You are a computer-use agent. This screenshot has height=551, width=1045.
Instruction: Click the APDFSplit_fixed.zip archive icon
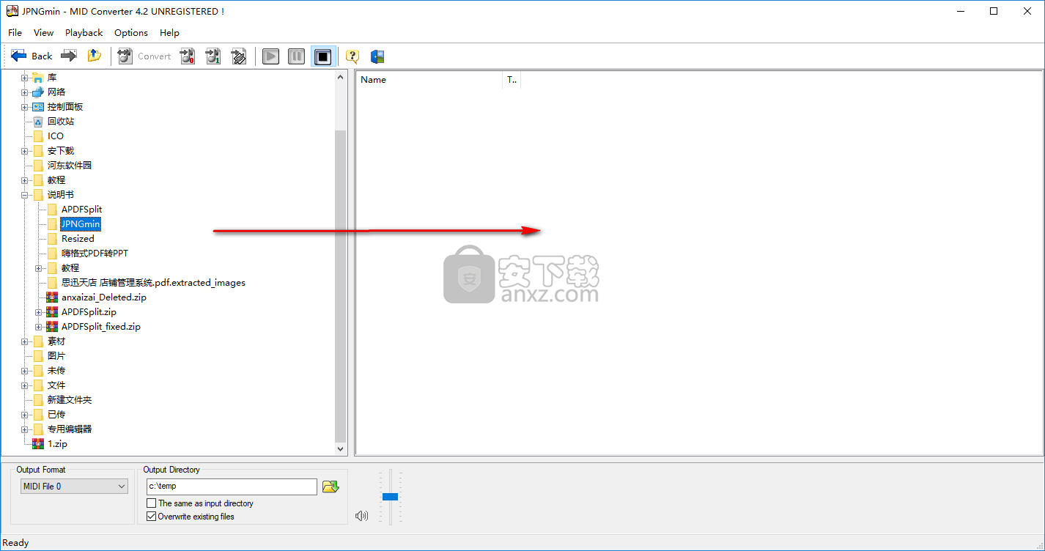tap(52, 327)
